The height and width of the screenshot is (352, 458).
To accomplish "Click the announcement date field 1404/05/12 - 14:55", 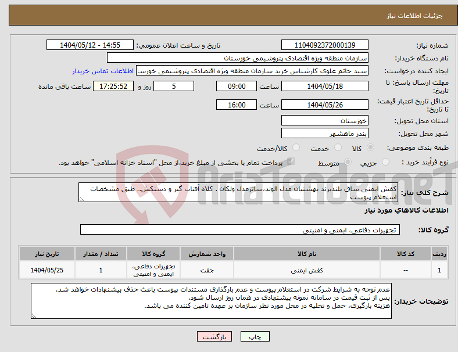I will 90,45.
